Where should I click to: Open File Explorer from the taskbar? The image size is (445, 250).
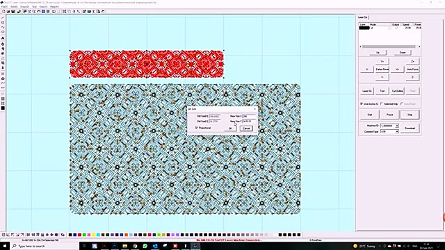pyautogui.click(x=125, y=246)
